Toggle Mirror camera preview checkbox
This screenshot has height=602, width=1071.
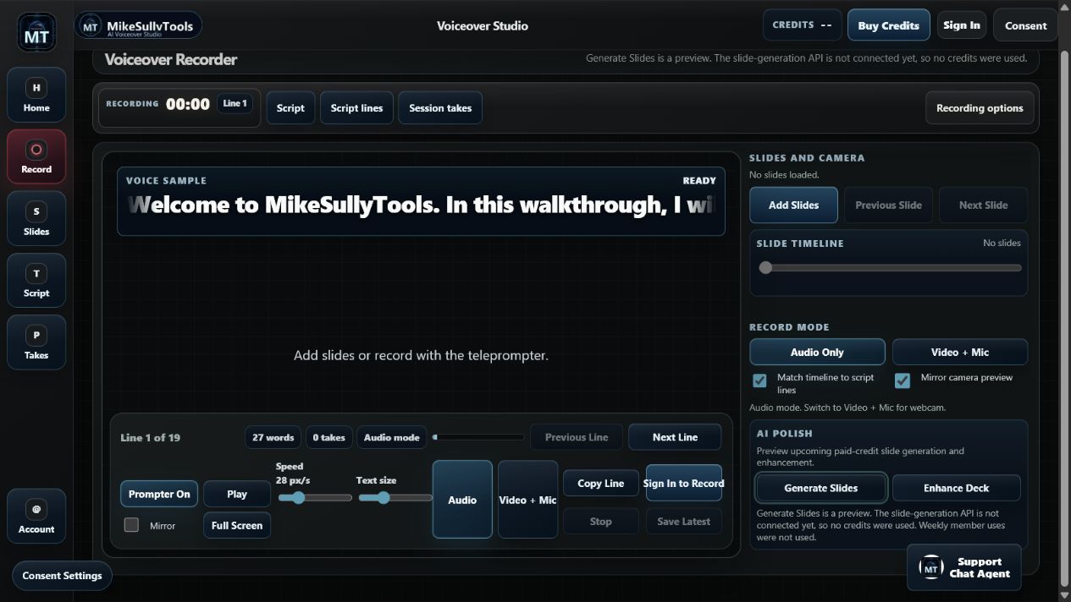click(x=903, y=380)
